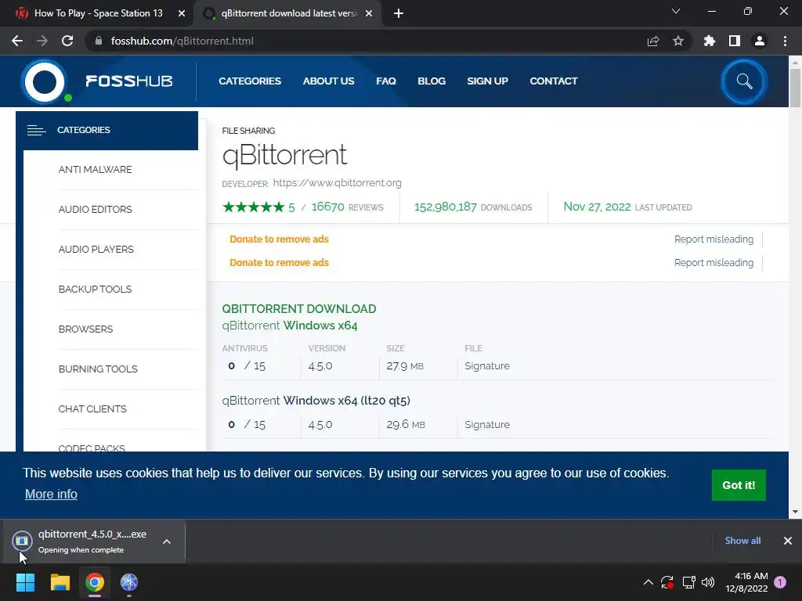Select AUDIO EDITORS category
802x601 pixels.
tap(95, 210)
